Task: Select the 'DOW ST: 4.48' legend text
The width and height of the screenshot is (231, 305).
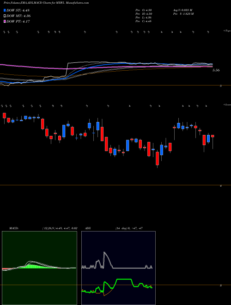Action: pyautogui.click(x=18, y=11)
